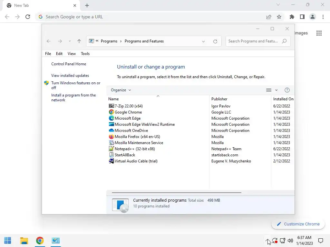Open View installed updates link
330x247 pixels.
pyautogui.click(x=70, y=75)
